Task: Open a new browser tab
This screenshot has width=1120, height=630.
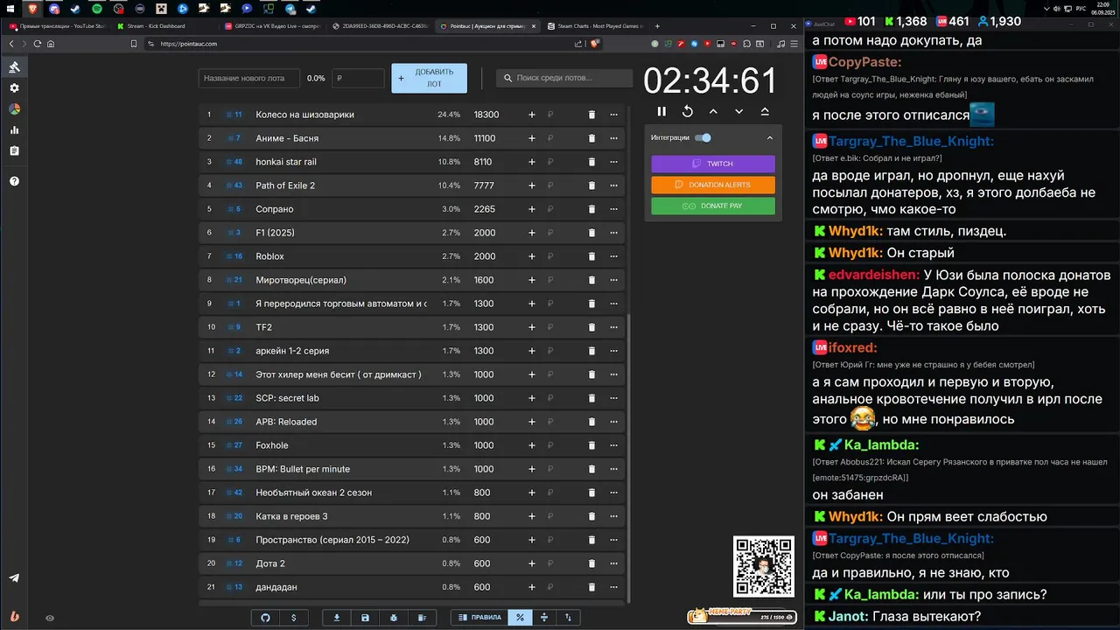Action: 659,26
